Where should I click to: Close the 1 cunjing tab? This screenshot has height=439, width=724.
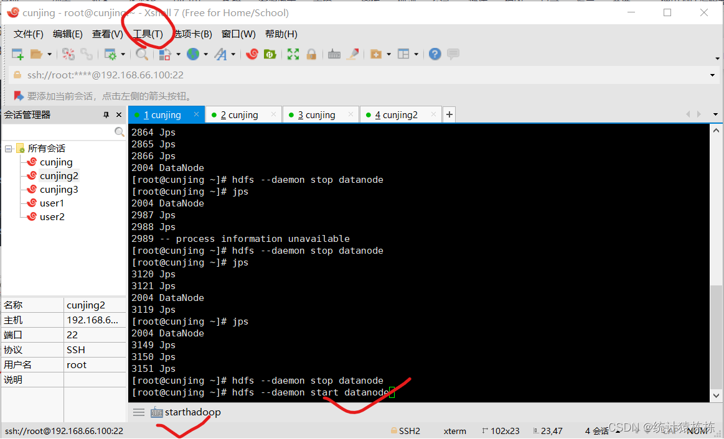click(x=196, y=114)
